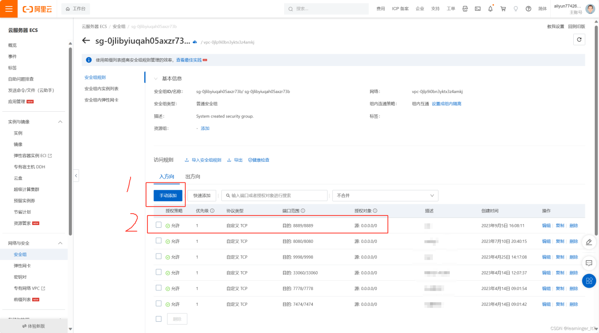Image resolution: width=599 pixels, height=333 pixels.
Task: Open the notification bell icon
Action: [490, 9]
